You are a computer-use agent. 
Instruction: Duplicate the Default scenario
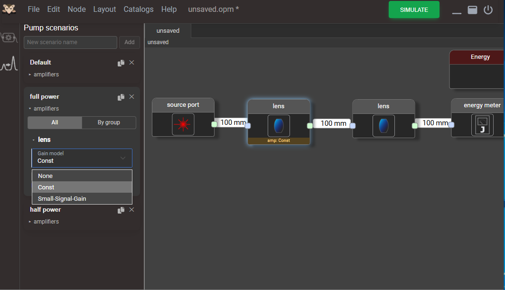(x=121, y=63)
